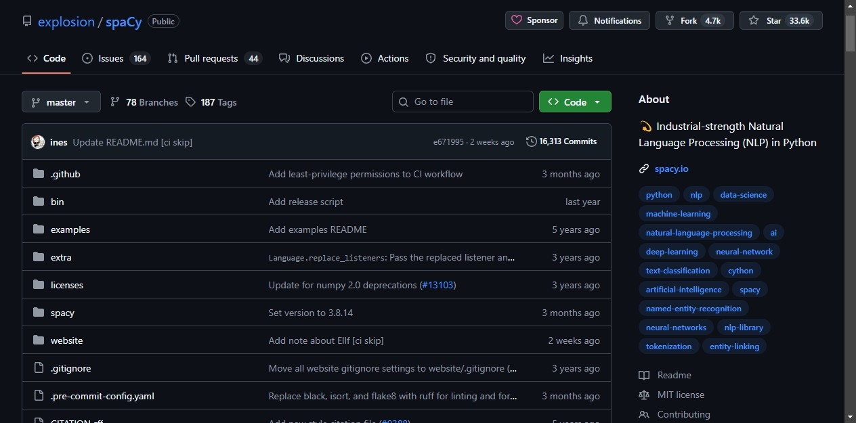Fork the repository with the Fork button
Screen dimensions: 856x423
(x=695, y=20)
